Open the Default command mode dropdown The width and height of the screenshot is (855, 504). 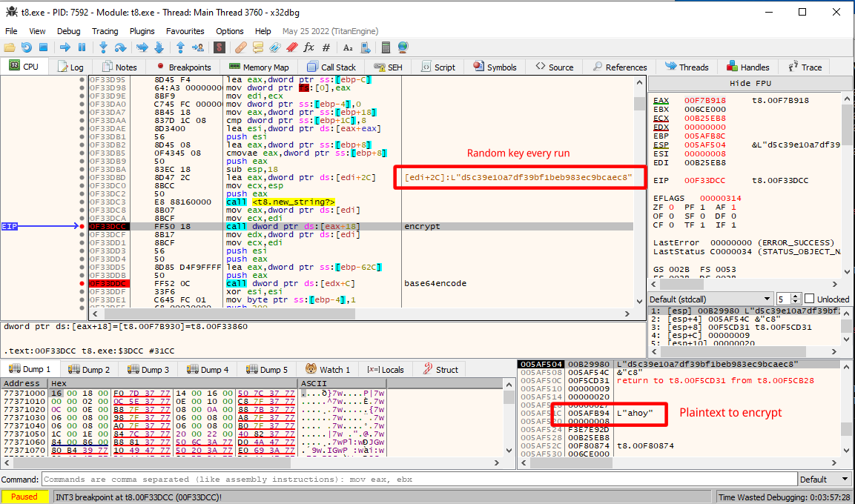point(825,480)
